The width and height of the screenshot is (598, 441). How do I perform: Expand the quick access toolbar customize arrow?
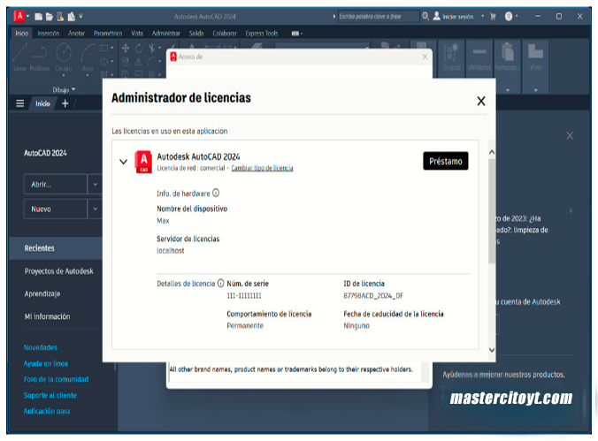pyautogui.click(x=80, y=17)
